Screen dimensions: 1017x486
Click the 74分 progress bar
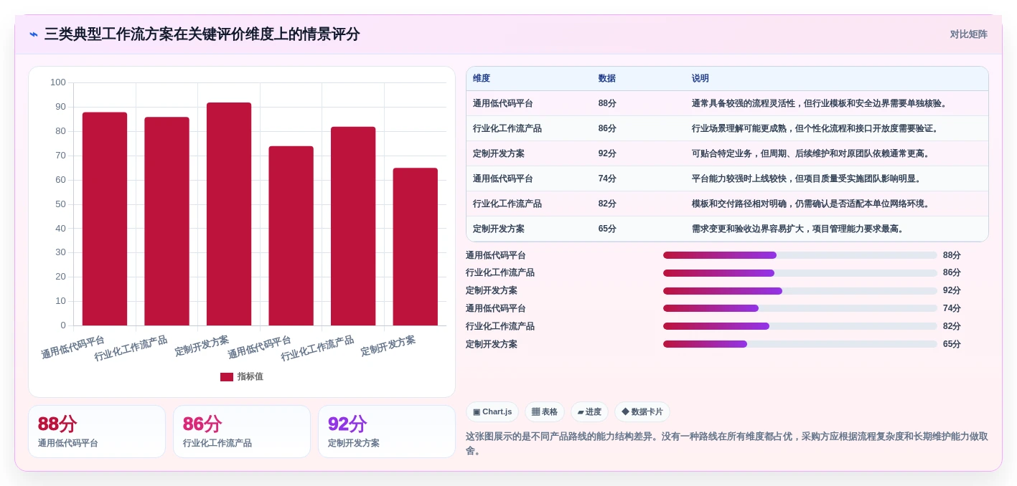coord(800,308)
